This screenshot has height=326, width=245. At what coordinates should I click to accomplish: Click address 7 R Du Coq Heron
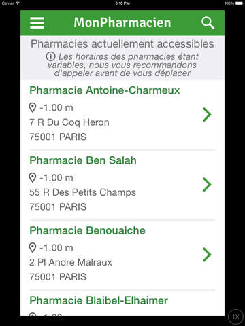(x=69, y=122)
